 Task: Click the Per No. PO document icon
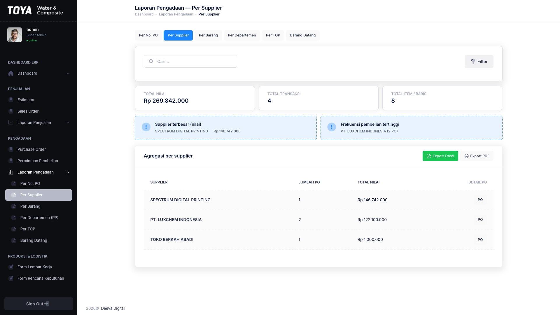[14, 183]
